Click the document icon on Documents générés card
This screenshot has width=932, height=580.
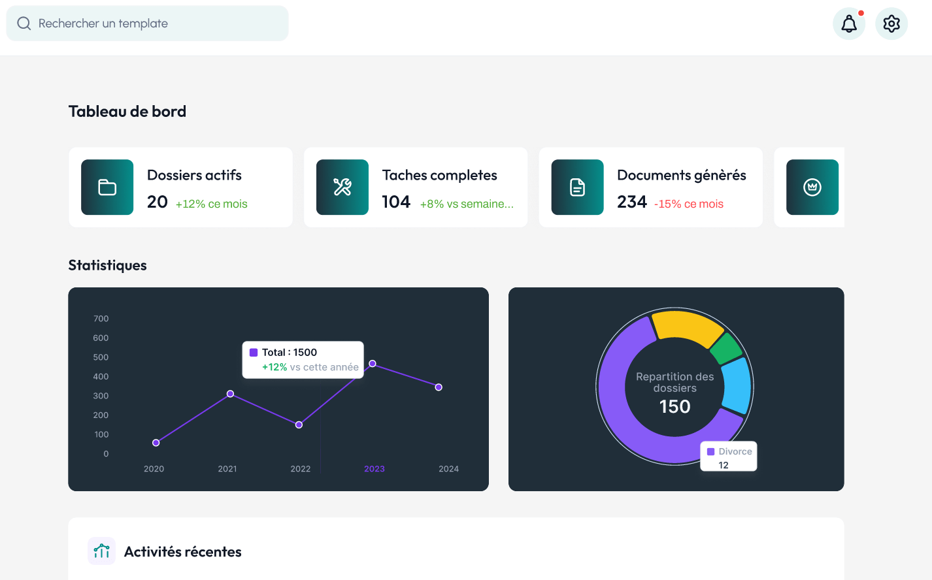point(576,187)
